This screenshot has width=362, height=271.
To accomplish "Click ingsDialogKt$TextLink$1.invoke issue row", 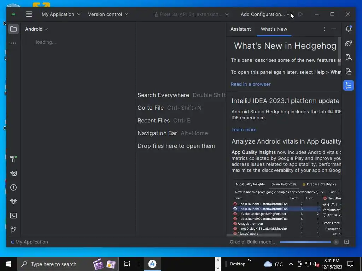I will click(276, 229).
